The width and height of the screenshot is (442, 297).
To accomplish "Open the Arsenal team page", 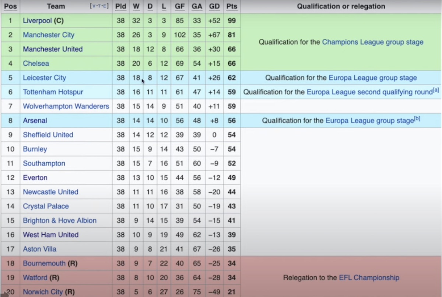I will (35, 120).
